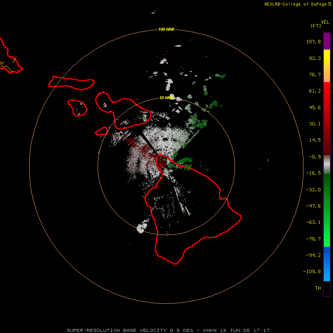Click the '50 NMI' range ring label
This screenshot has height=333, width=333.
coord(166,98)
